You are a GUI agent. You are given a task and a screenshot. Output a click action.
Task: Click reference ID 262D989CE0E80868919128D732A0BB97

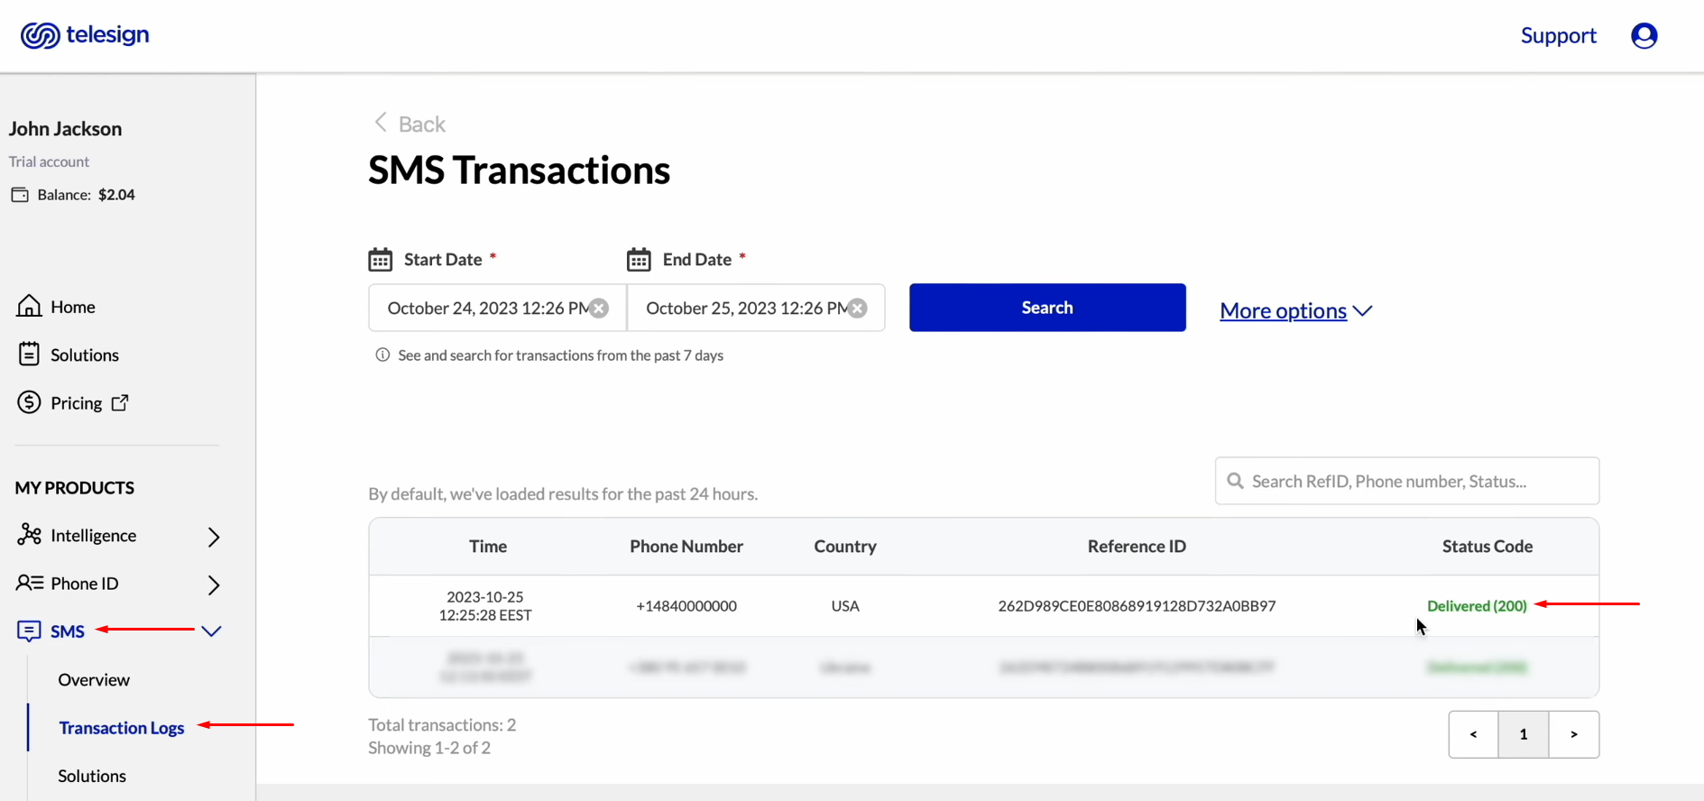(x=1137, y=606)
